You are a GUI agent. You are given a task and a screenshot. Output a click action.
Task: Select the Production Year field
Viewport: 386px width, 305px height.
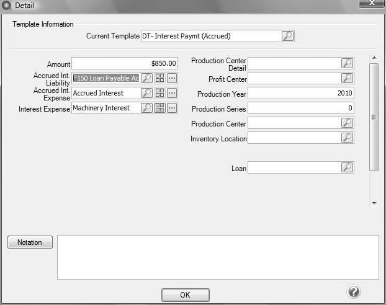click(300, 93)
